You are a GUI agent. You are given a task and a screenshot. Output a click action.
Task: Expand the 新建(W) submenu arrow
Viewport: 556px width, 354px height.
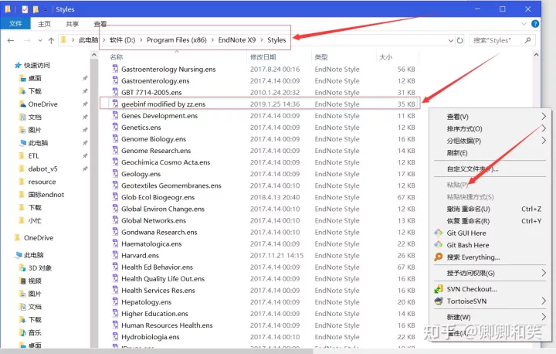coord(544,317)
